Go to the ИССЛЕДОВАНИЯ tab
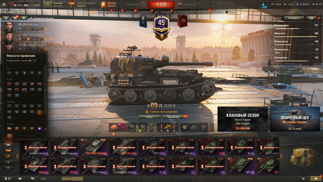Image resolution: width=323 pixels, height=182 pixels. [x=184, y=12]
